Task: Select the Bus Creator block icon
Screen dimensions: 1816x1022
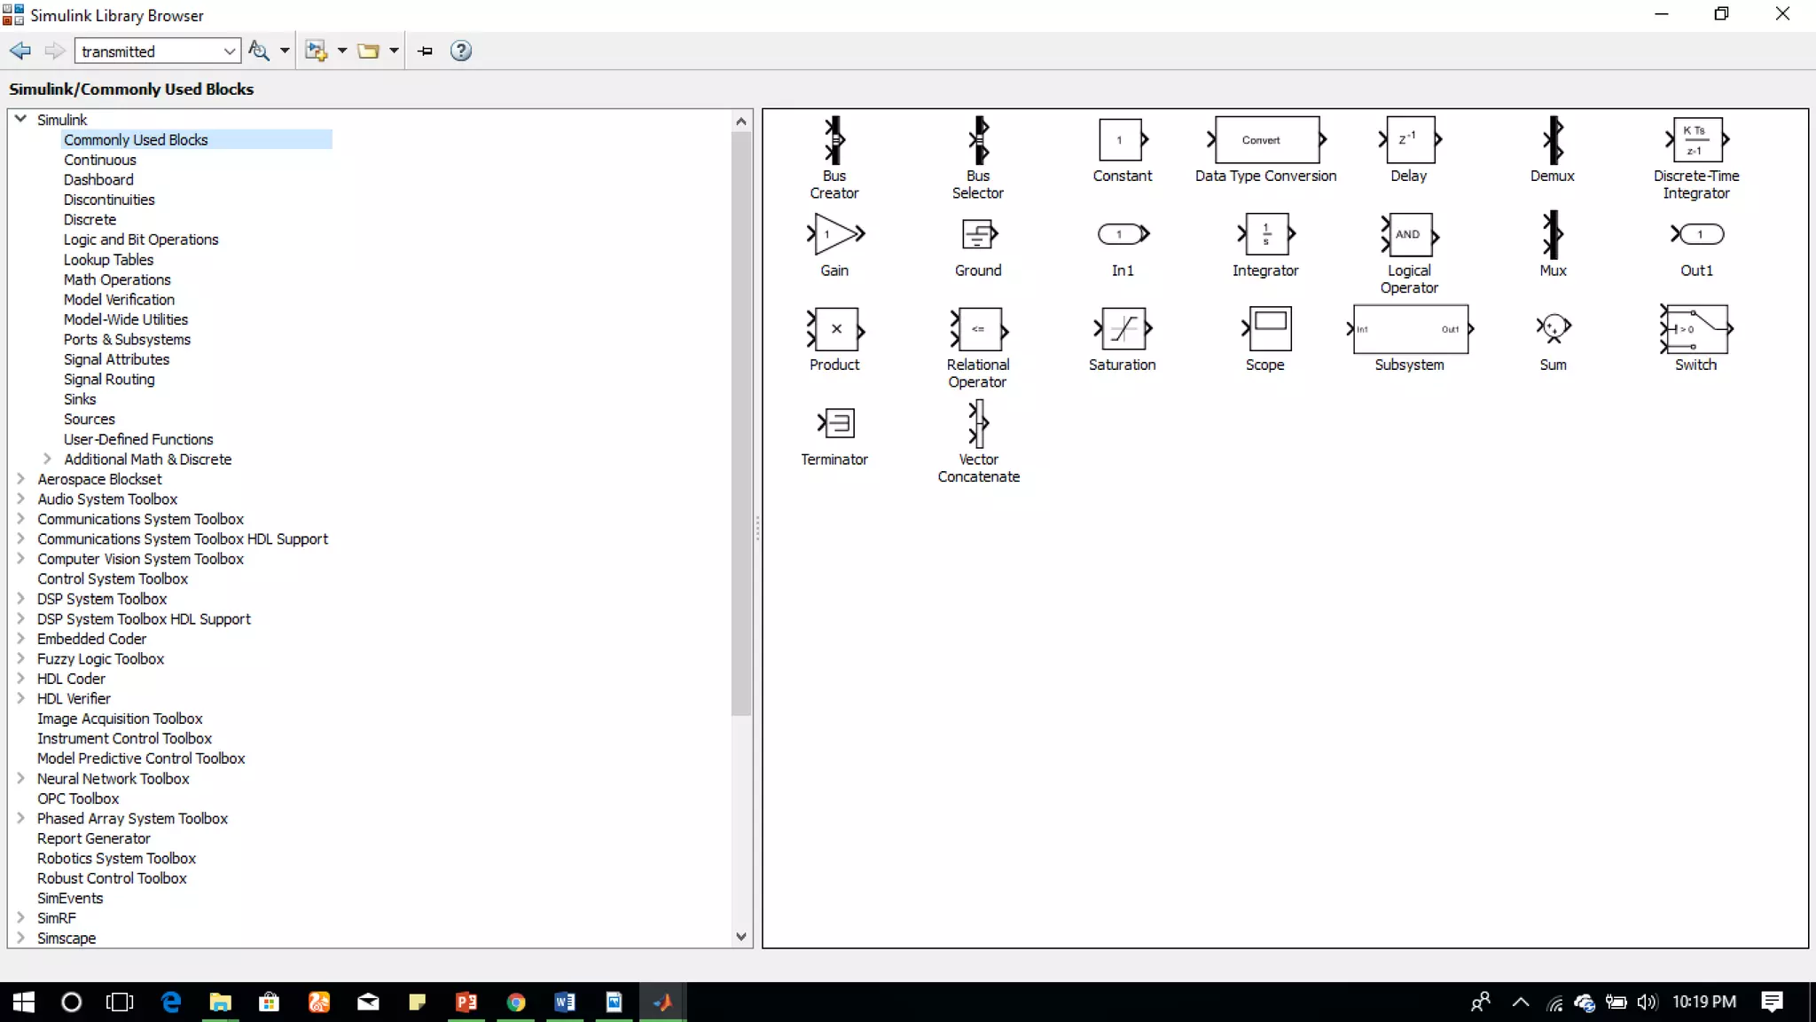Action: tap(834, 140)
